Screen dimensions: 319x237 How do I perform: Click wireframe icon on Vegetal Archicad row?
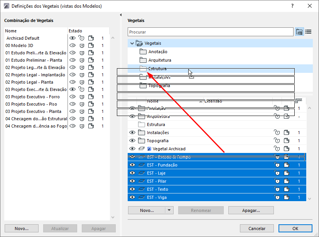[x=286, y=149]
